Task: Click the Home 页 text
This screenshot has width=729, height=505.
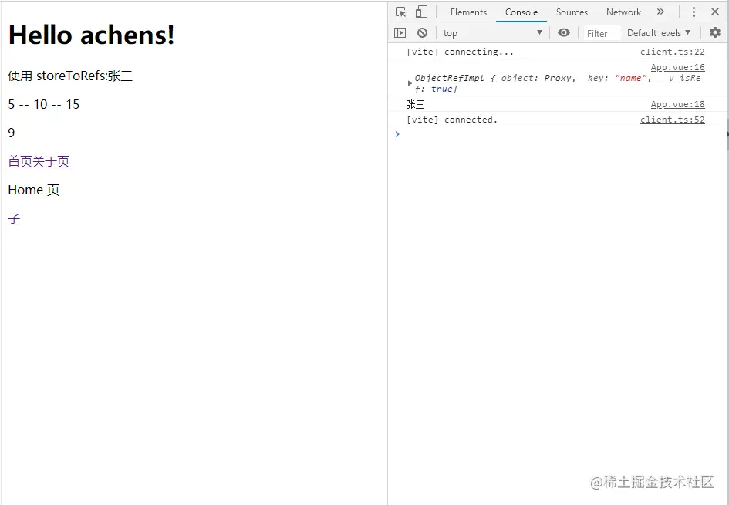Action: (x=33, y=190)
